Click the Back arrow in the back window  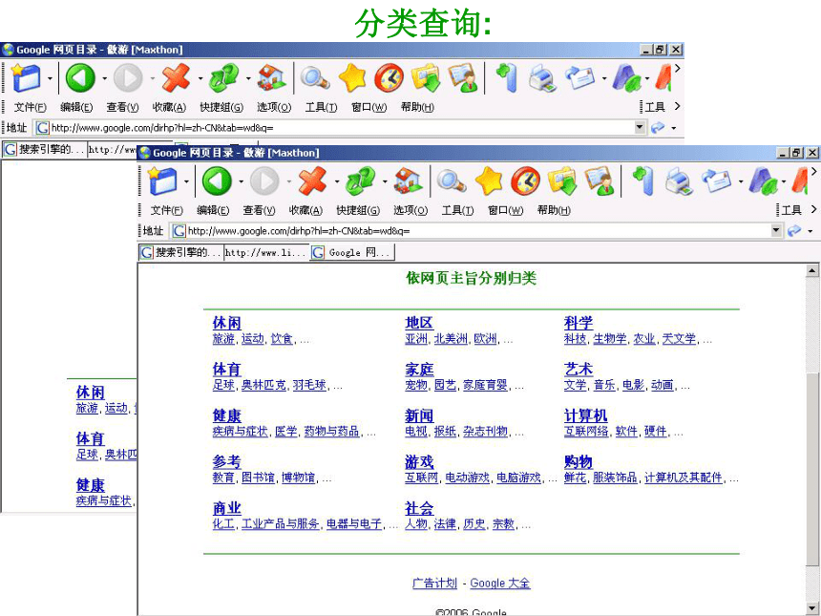80,78
